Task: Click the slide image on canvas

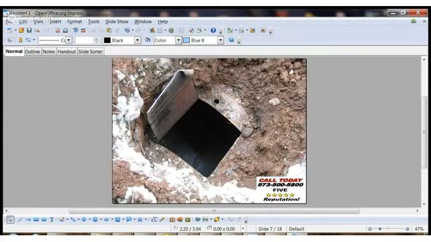Action: [x=209, y=131]
